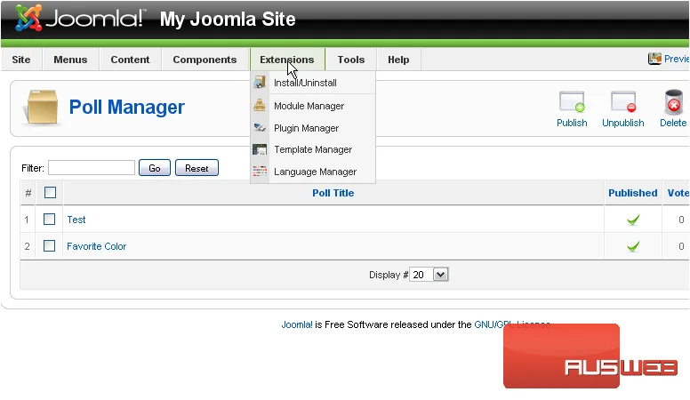The width and height of the screenshot is (690, 400).
Task: Click the Delete trash icon
Action: pos(673,102)
